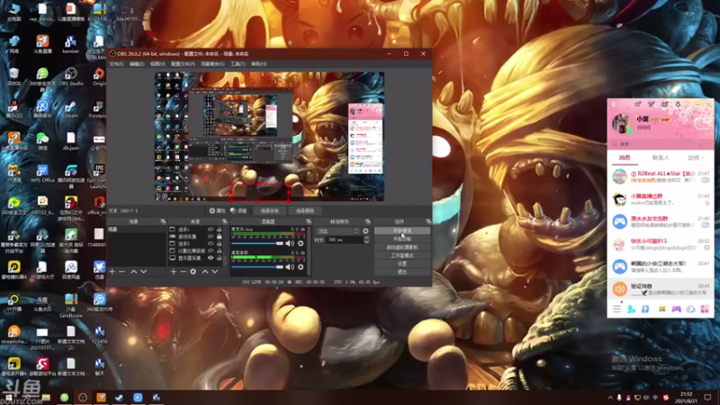Open the 文件(F) menu in OBS
The width and height of the screenshot is (720, 405).
coord(116,64)
